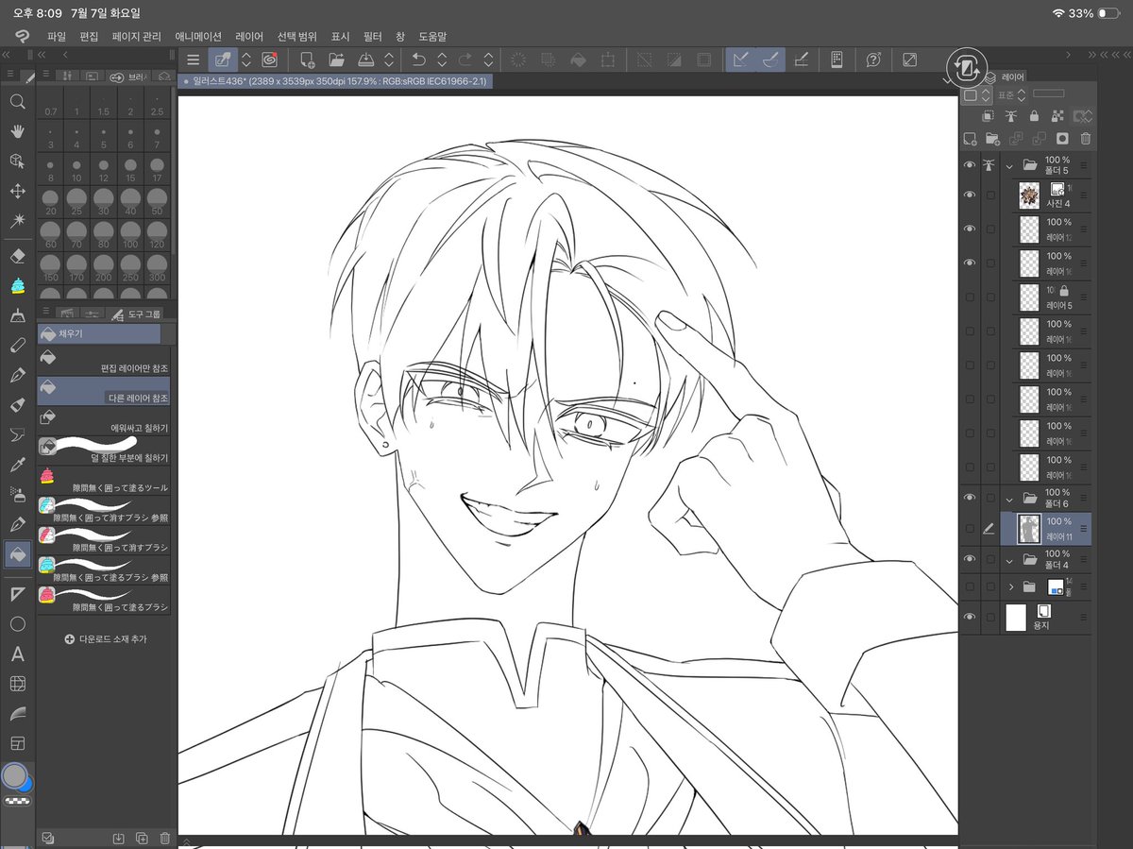1133x849 pixels.
Task: Select the Eyedropper tool
Action: (17, 465)
